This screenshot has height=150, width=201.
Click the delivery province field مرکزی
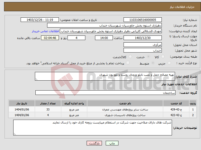coord(143,45)
